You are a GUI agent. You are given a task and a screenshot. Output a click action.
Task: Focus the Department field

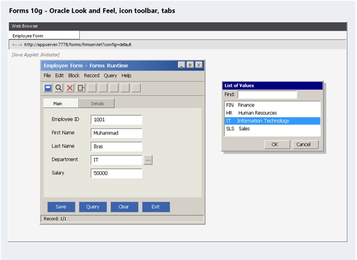pyautogui.click(x=116, y=160)
